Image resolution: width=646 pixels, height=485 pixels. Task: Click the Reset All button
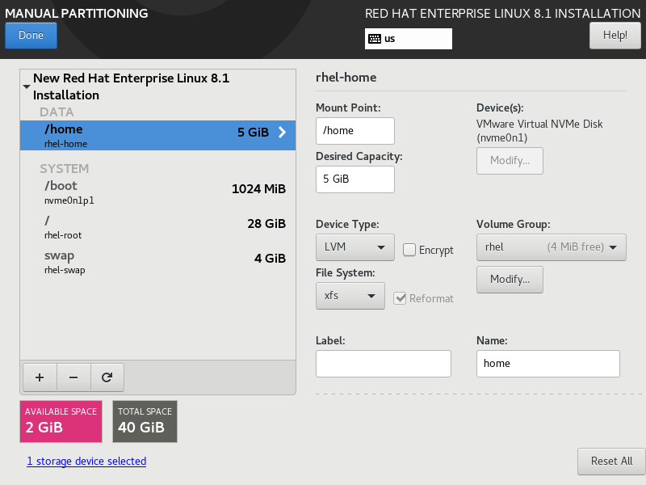pos(611,461)
